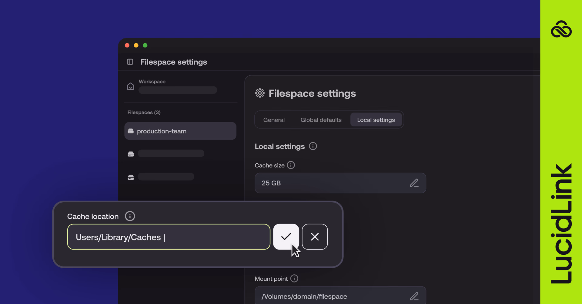Click the LucidLink logo icon
582x304 pixels.
[x=561, y=29]
